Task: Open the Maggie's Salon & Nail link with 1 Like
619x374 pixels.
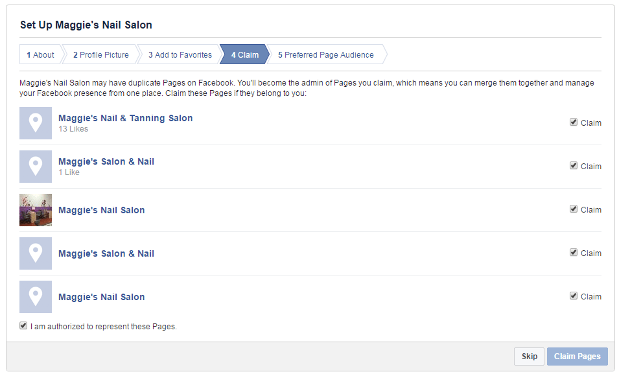Action: point(106,161)
